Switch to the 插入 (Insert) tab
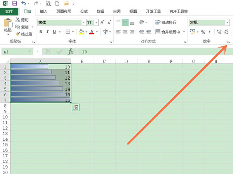This screenshot has height=174, width=233. click(43, 12)
